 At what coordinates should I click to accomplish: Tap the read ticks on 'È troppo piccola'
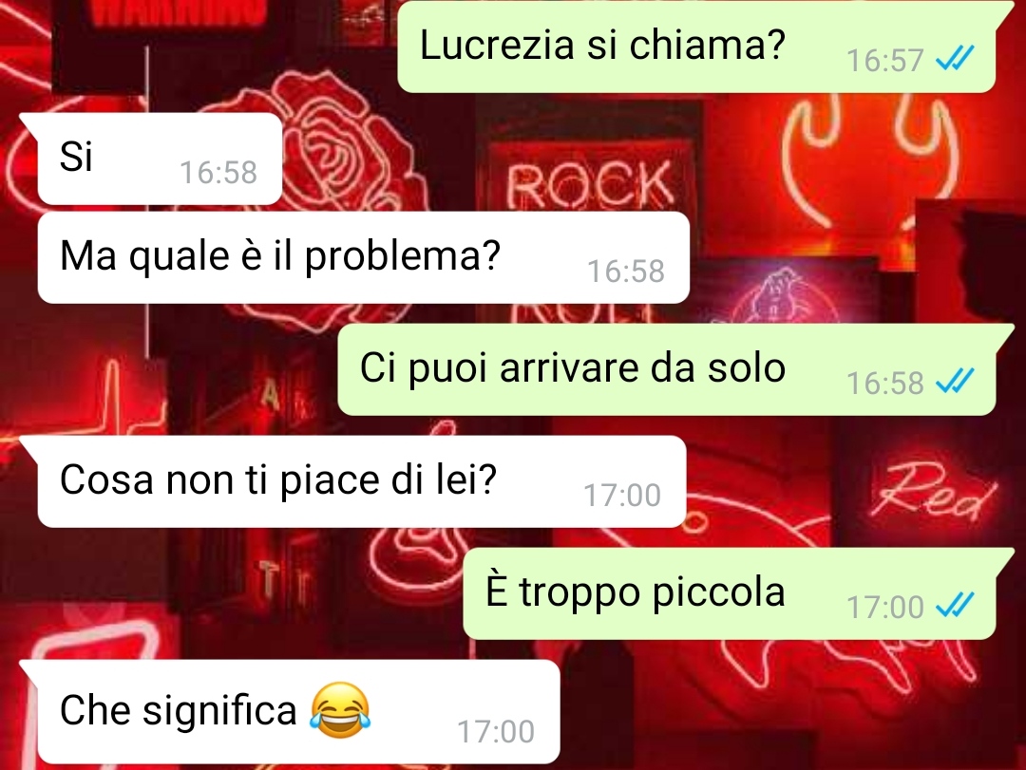[x=955, y=606]
